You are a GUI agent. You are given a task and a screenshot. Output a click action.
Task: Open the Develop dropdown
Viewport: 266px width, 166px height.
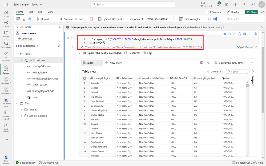235,12
